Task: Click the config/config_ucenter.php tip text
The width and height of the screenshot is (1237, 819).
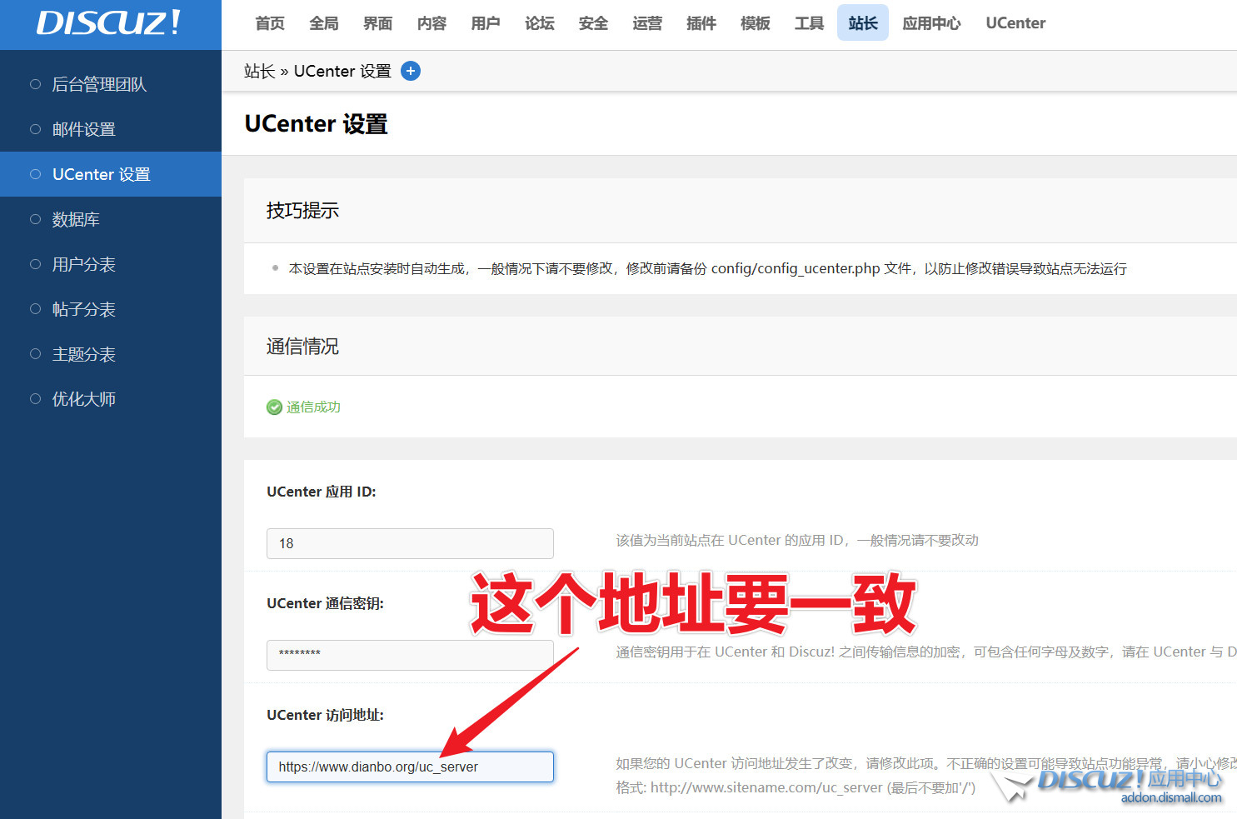Action: [x=708, y=268]
